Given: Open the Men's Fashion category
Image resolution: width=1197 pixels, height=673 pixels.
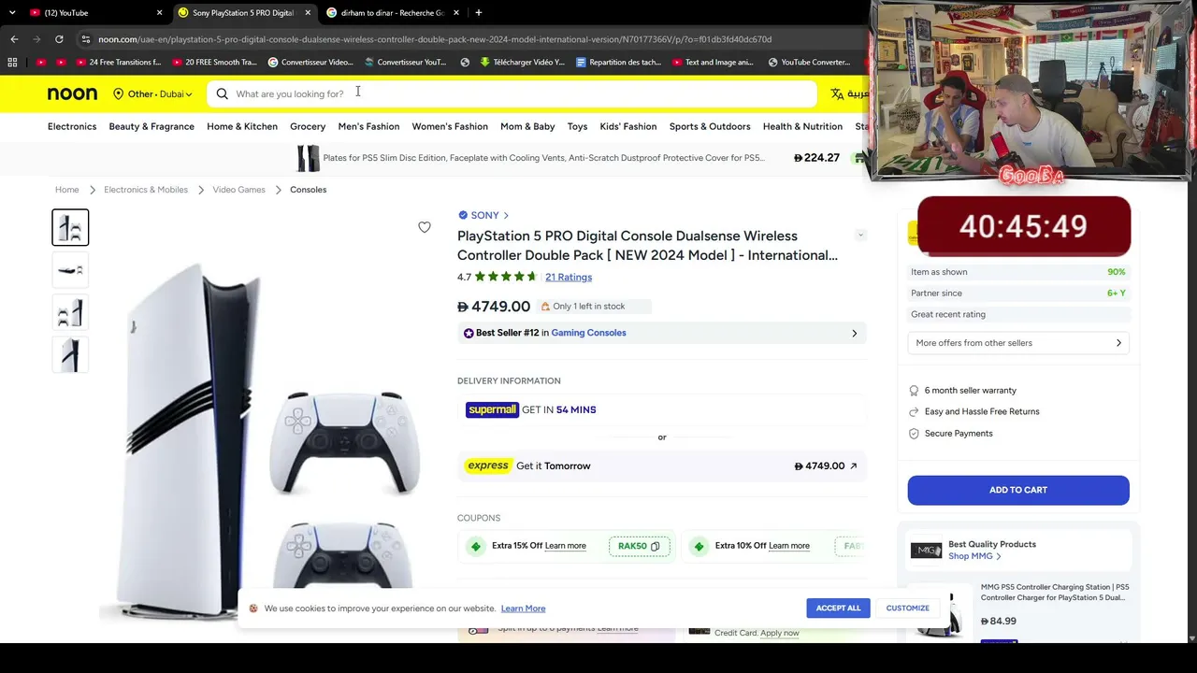Looking at the screenshot, I should (x=368, y=126).
